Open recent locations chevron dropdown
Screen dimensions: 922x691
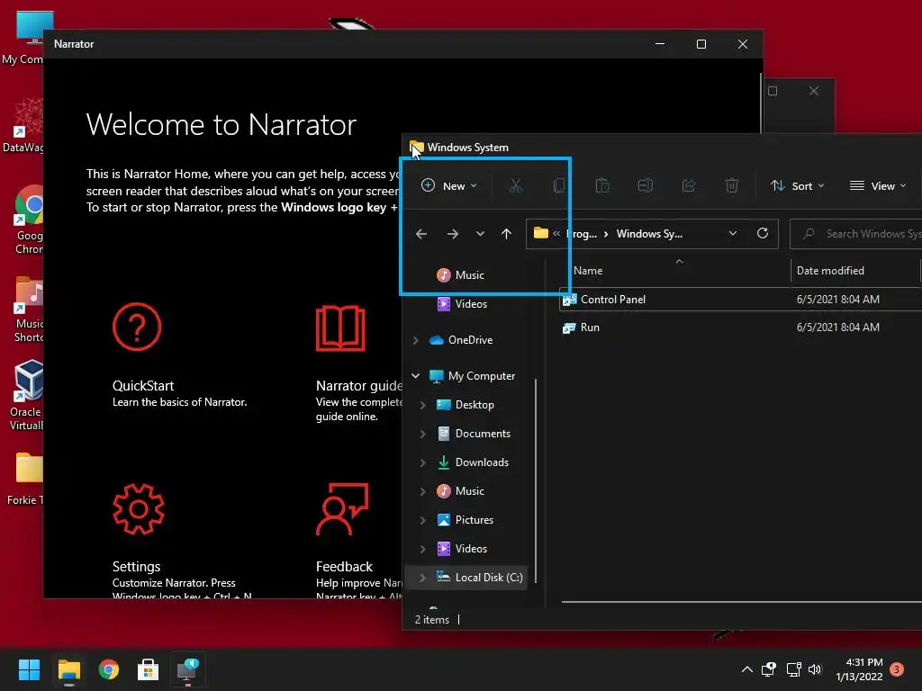click(481, 234)
